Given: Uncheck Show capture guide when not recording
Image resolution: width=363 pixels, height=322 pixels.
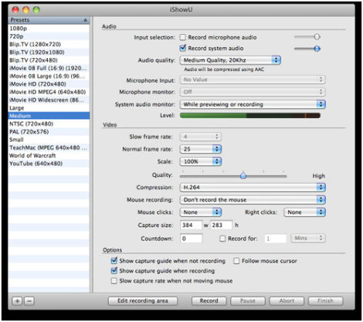Looking at the screenshot, I should (114, 261).
